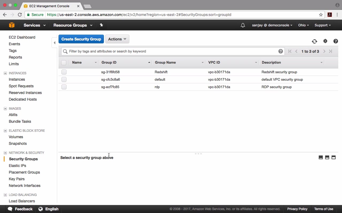Open EC2 Dashboard in sidebar
The height and width of the screenshot is (213, 342).
(22, 37)
